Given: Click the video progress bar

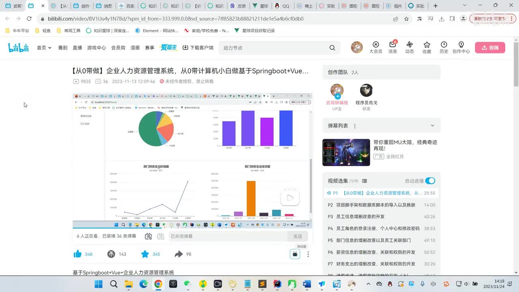Looking at the screenshot, I should coord(192,229).
